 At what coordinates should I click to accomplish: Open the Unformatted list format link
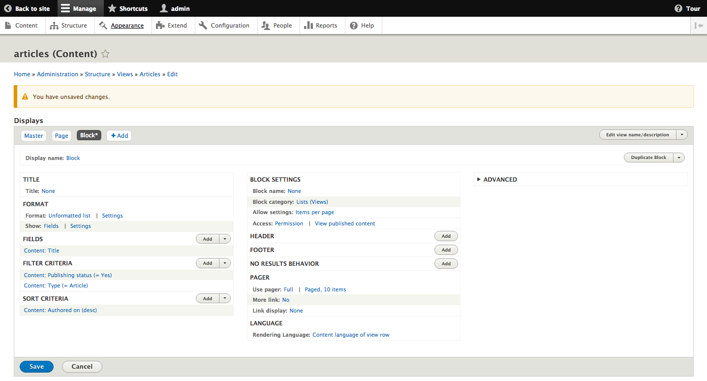tap(69, 216)
